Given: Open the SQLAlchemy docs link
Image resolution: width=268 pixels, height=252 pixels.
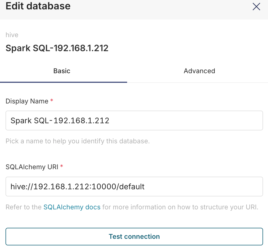Looking at the screenshot, I should coord(72,207).
